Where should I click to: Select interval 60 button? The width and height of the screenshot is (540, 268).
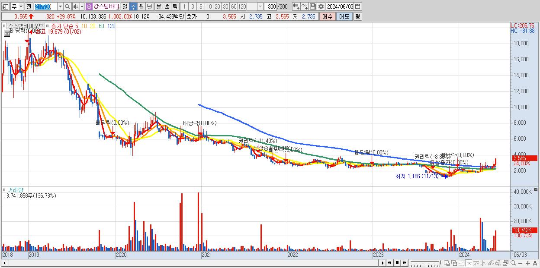pyautogui.click(x=234, y=6)
